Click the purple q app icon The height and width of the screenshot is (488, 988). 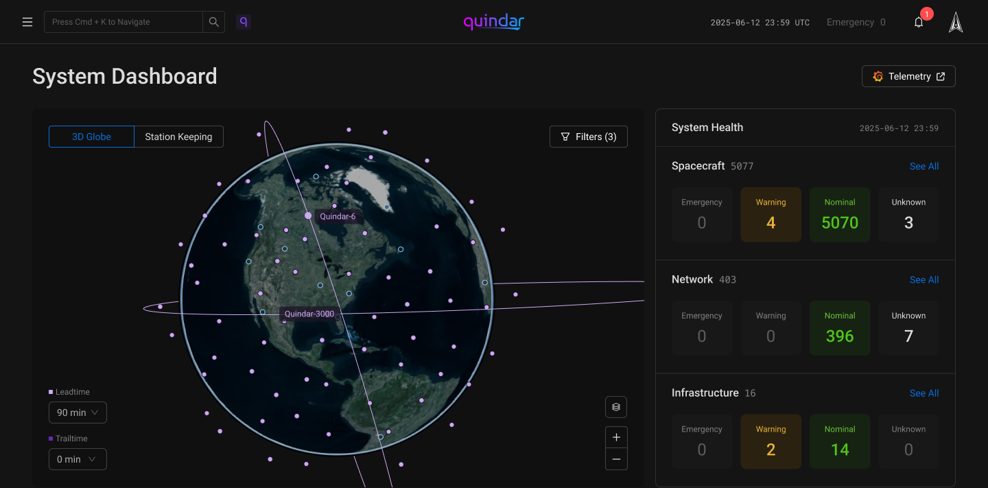244,21
